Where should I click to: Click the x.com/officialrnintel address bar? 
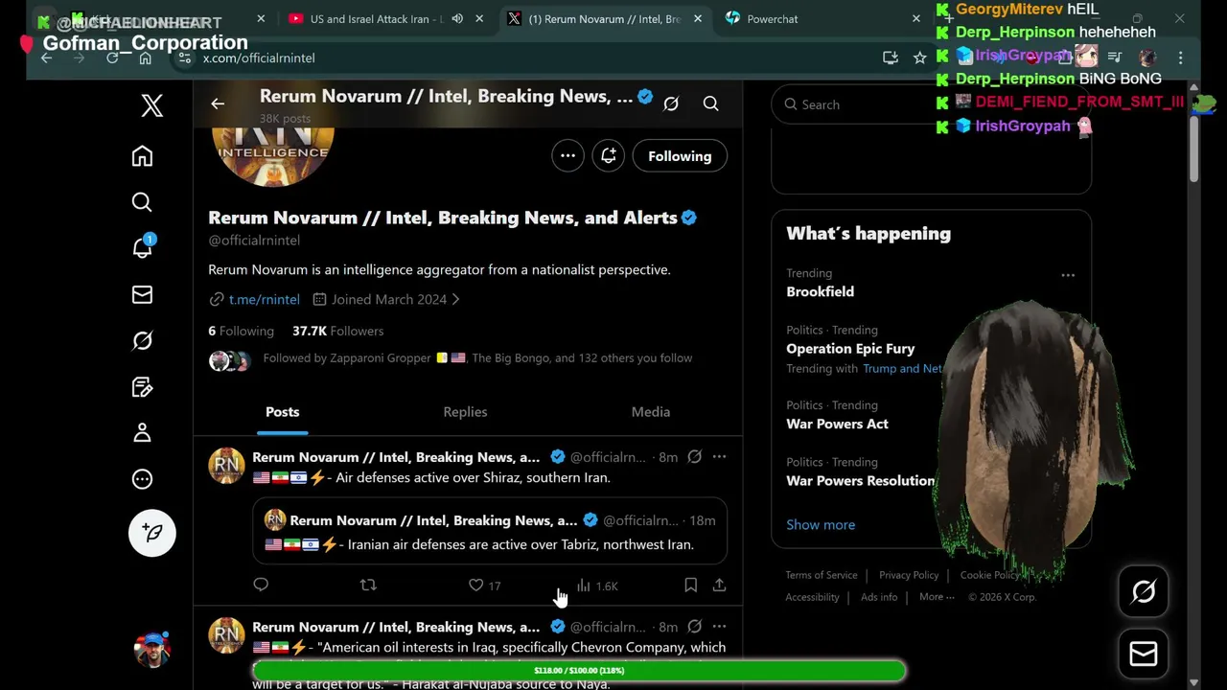click(537, 58)
